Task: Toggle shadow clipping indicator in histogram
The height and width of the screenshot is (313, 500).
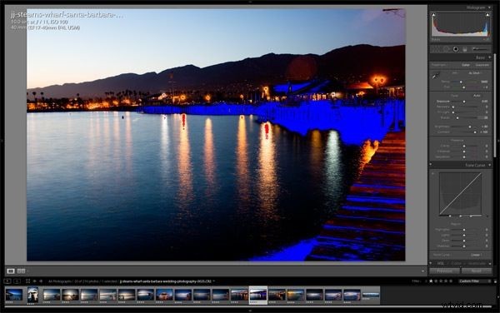Action: coord(433,15)
